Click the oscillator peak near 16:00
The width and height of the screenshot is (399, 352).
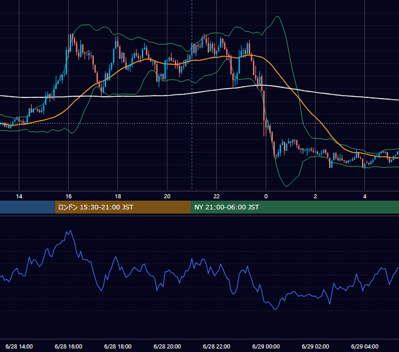click(70, 231)
